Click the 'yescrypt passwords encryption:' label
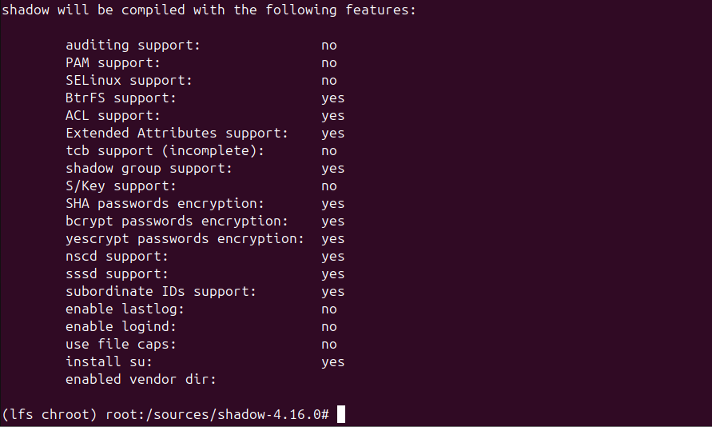The image size is (712, 427). (x=185, y=239)
